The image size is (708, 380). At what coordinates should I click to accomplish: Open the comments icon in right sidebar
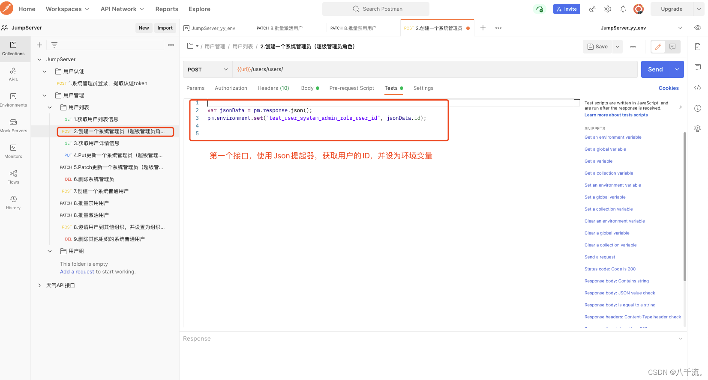coord(698,67)
